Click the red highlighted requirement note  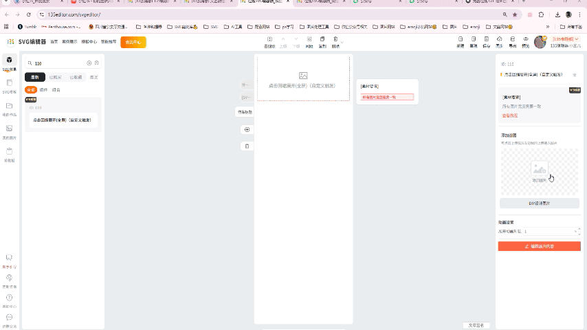pyautogui.click(x=387, y=98)
